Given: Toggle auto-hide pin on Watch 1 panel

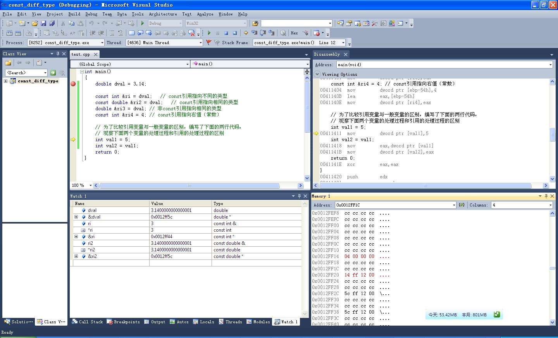Looking at the screenshot, I should pyautogui.click(x=299, y=196).
